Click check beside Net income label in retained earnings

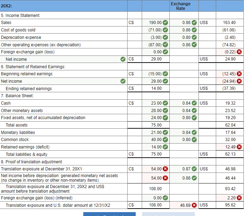click(x=123, y=81)
